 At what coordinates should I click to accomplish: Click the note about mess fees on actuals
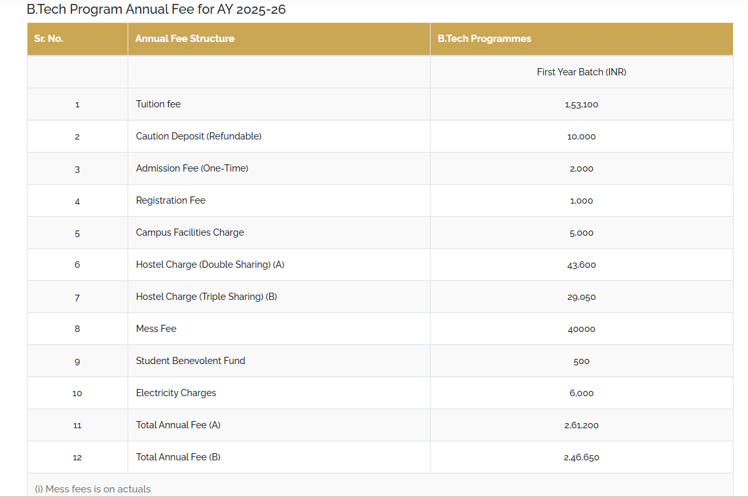(93, 489)
